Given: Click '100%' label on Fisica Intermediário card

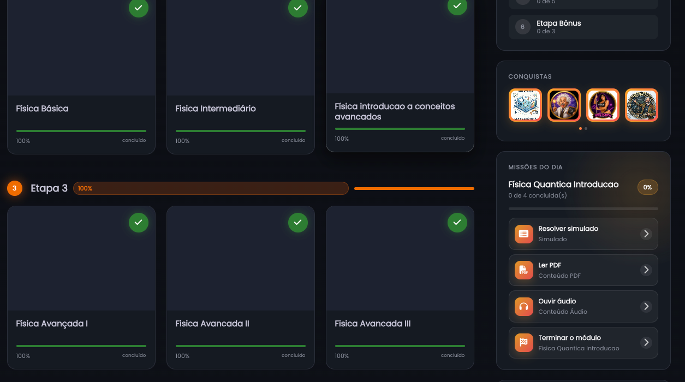Looking at the screenshot, I should click(182, 141).
